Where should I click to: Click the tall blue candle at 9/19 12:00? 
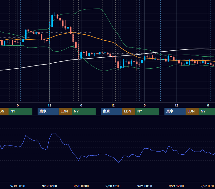pyautogui.click(x=50, y=34)
